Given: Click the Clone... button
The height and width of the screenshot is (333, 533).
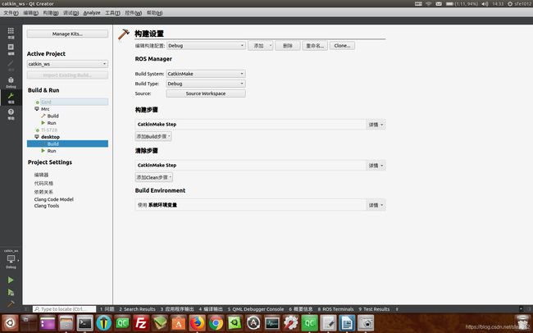Looking at the screenshot, I should [342, 46].
